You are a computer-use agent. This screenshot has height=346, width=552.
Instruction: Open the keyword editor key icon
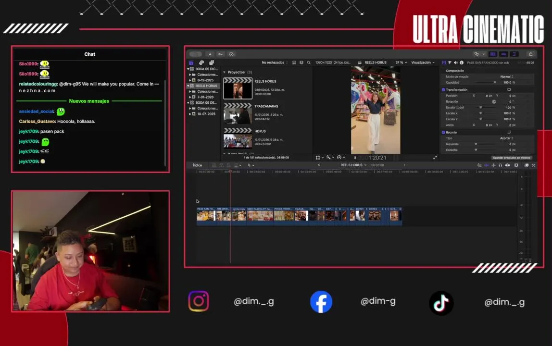pyautogui.click(x=221, y=54)
